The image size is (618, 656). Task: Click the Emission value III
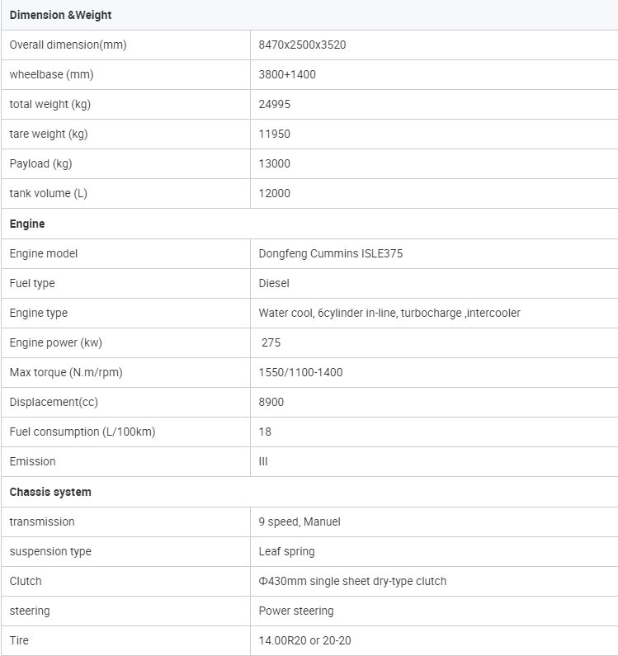(263, 461)
